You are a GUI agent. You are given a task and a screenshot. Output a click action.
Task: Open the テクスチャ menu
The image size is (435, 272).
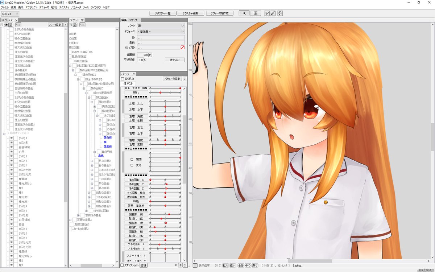pos(65,7)
